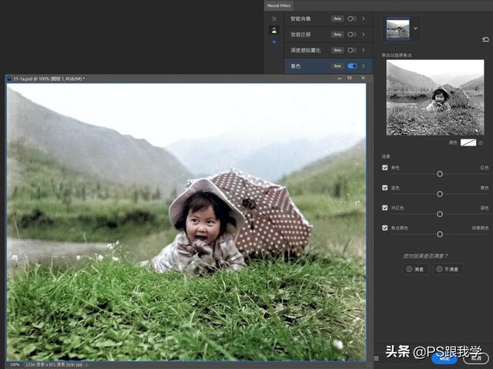The width and height of the screenshot is (493, 369).
Task: Expand the 深度感知雾化 filter chevron
Action: (364, 50)
